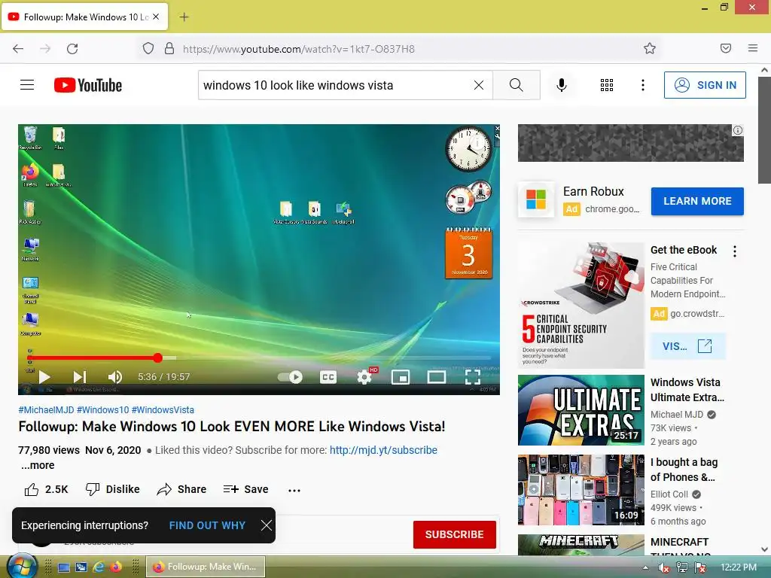771x578 pixels.
Task: Select the Followup: Make Windows 10 tab
Action: coord(85,17)
